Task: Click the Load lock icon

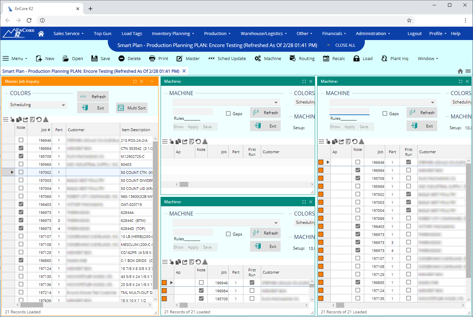Action: pyautogui.click(x=357, y=58)
